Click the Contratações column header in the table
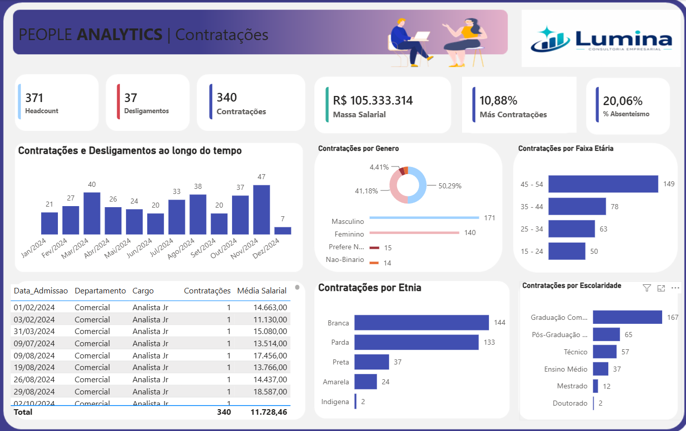Screen dimensions: 686x431 click(x=207, y=291)
